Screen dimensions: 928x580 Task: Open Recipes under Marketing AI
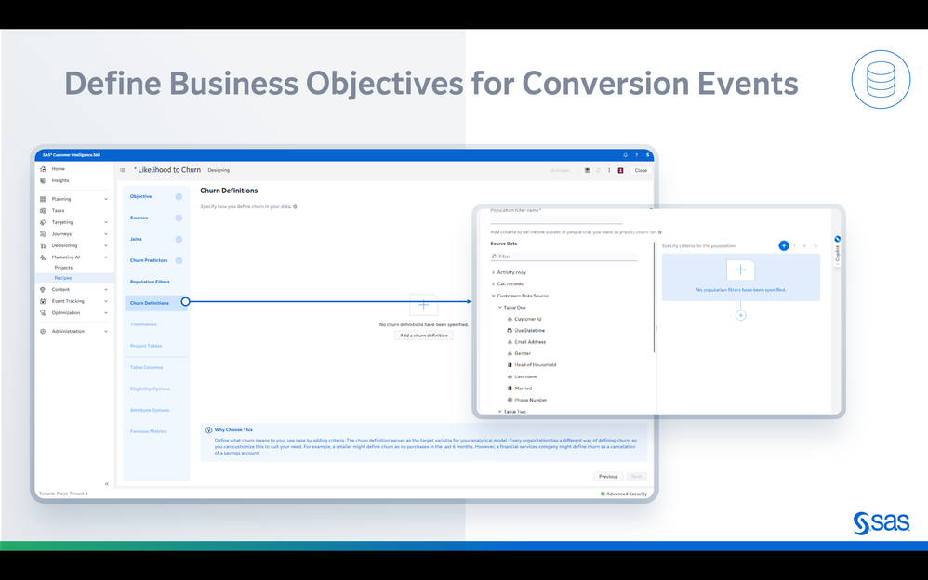tap(62, 278)
